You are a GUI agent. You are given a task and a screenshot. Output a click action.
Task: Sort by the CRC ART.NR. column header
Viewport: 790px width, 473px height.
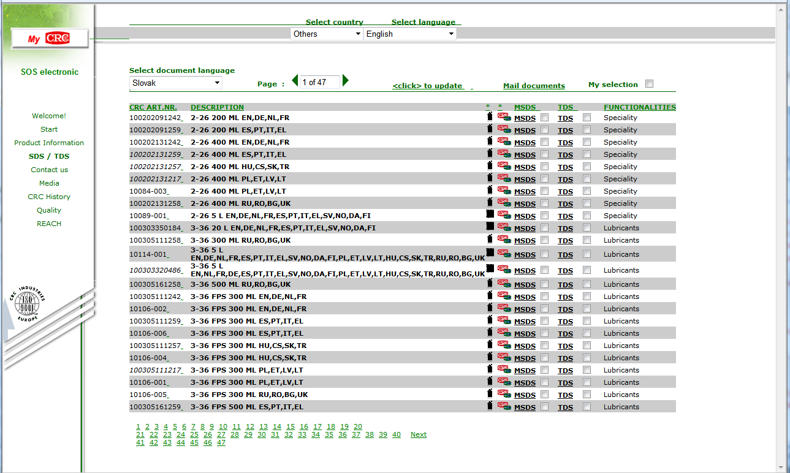point(153,107)
